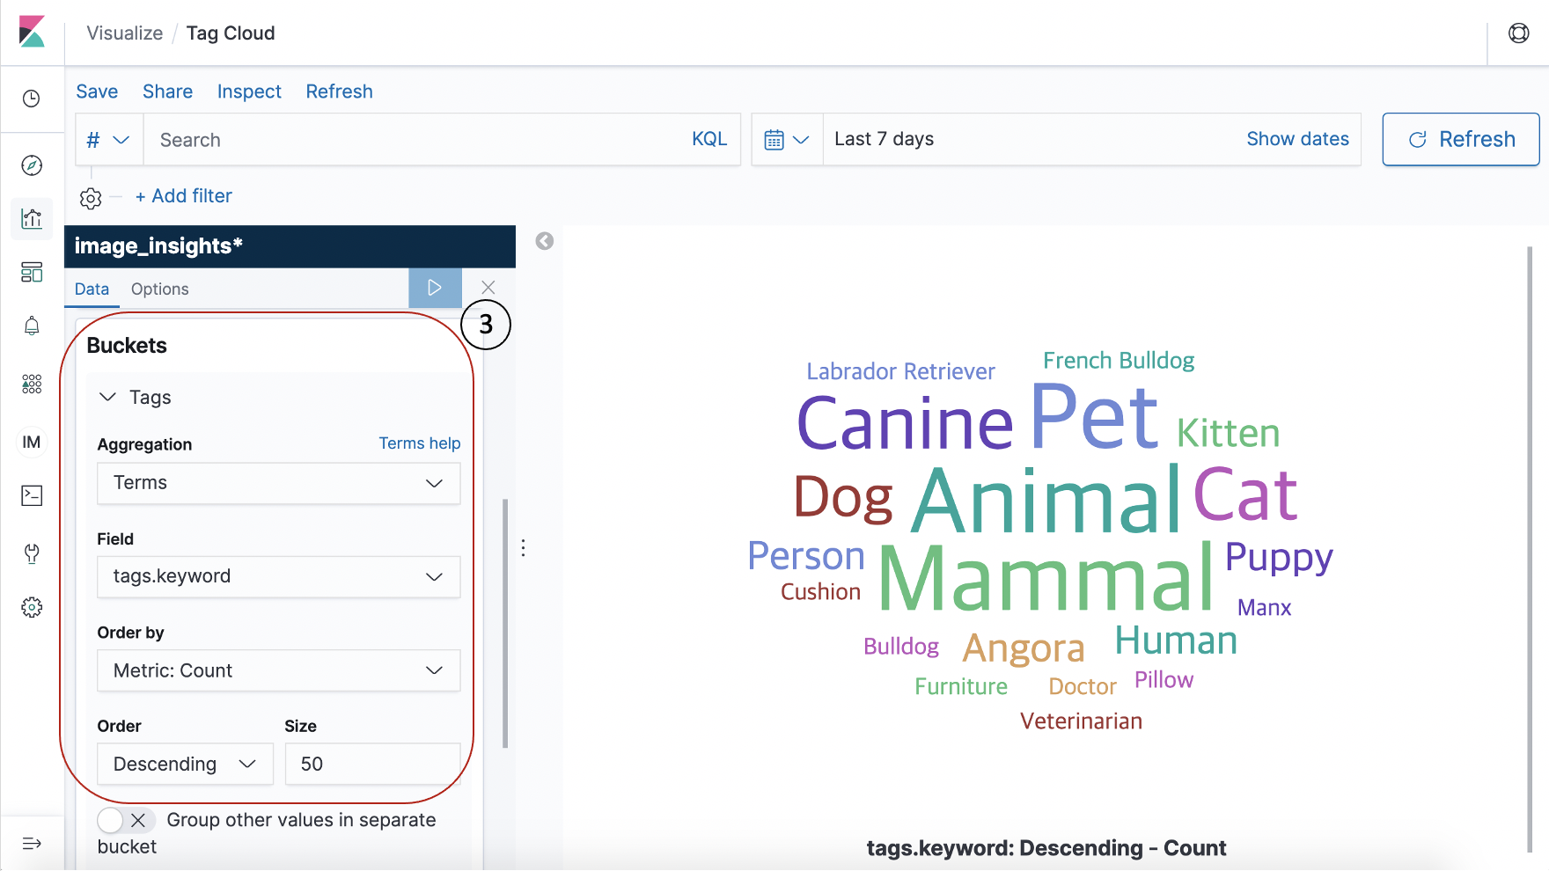The width and height of the screenshot is (1549, 871).
Task: Click the Person tag in the cloud
Action: [806, 556]
